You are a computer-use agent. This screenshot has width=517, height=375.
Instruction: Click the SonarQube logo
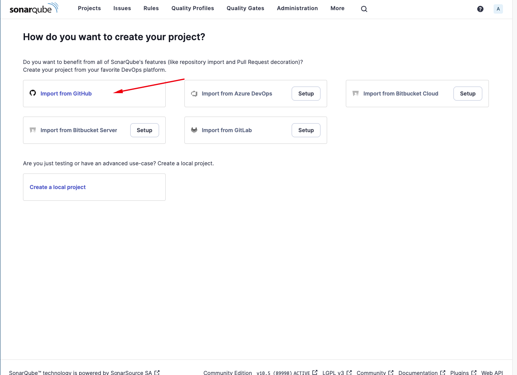pos(34,8)
